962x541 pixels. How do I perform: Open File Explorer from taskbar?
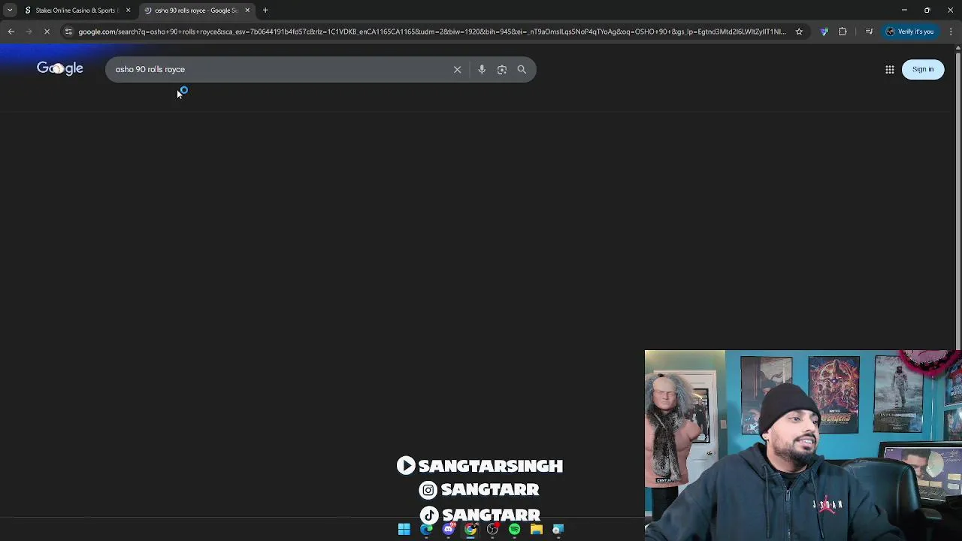(537, 530)
